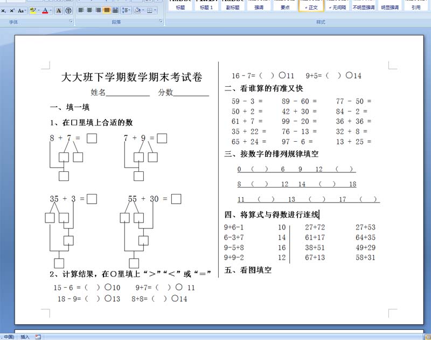Apply the 不明显强调 style
The height and width of the screenshot is (340, 431).
[x=363, y=5]
